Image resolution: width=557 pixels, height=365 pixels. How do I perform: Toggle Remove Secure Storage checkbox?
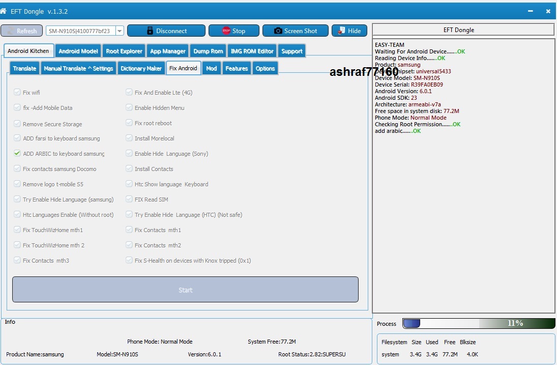coord(17,124)
